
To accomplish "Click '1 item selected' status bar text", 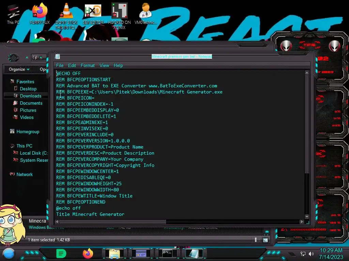I will (x=41, y=240).
